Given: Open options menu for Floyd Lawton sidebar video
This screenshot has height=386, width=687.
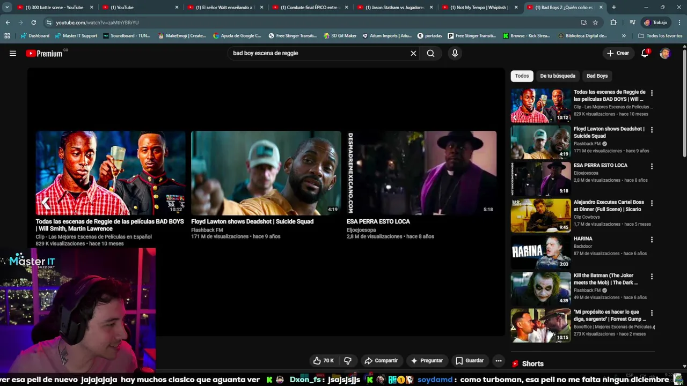Looking at the screenshot, I should (652, 130).
